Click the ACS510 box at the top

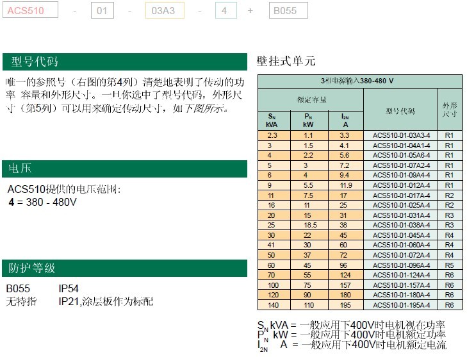[30, 11]
